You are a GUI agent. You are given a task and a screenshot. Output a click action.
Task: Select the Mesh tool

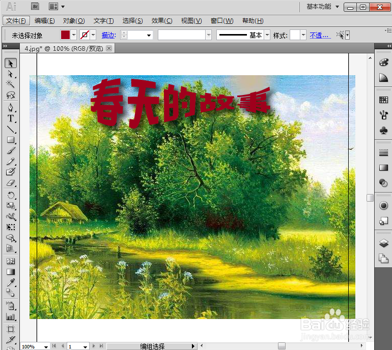coord(11,261)
